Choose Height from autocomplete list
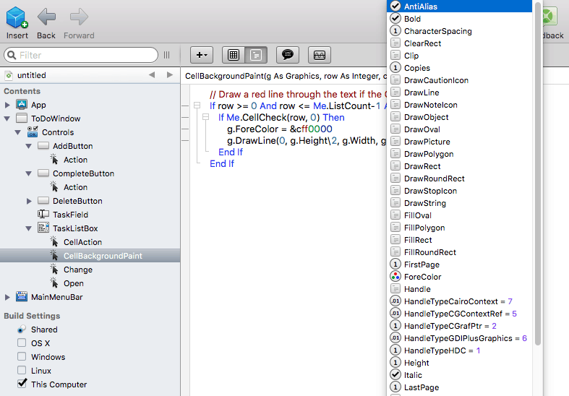 click(x=459, y=363)
